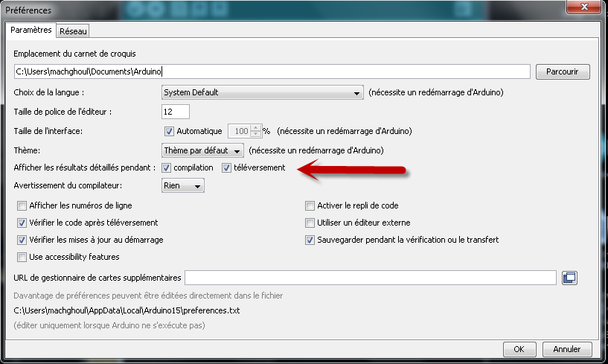Check Utiliser un éditeur externe
The image size is (608, 364).
click(310, 223)
